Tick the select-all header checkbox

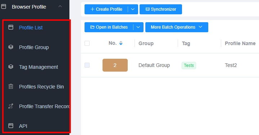(x=87, y=43)
